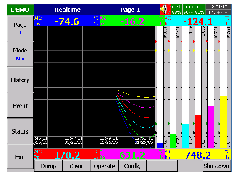
Task: Open the History view
Action: (20, 80)
